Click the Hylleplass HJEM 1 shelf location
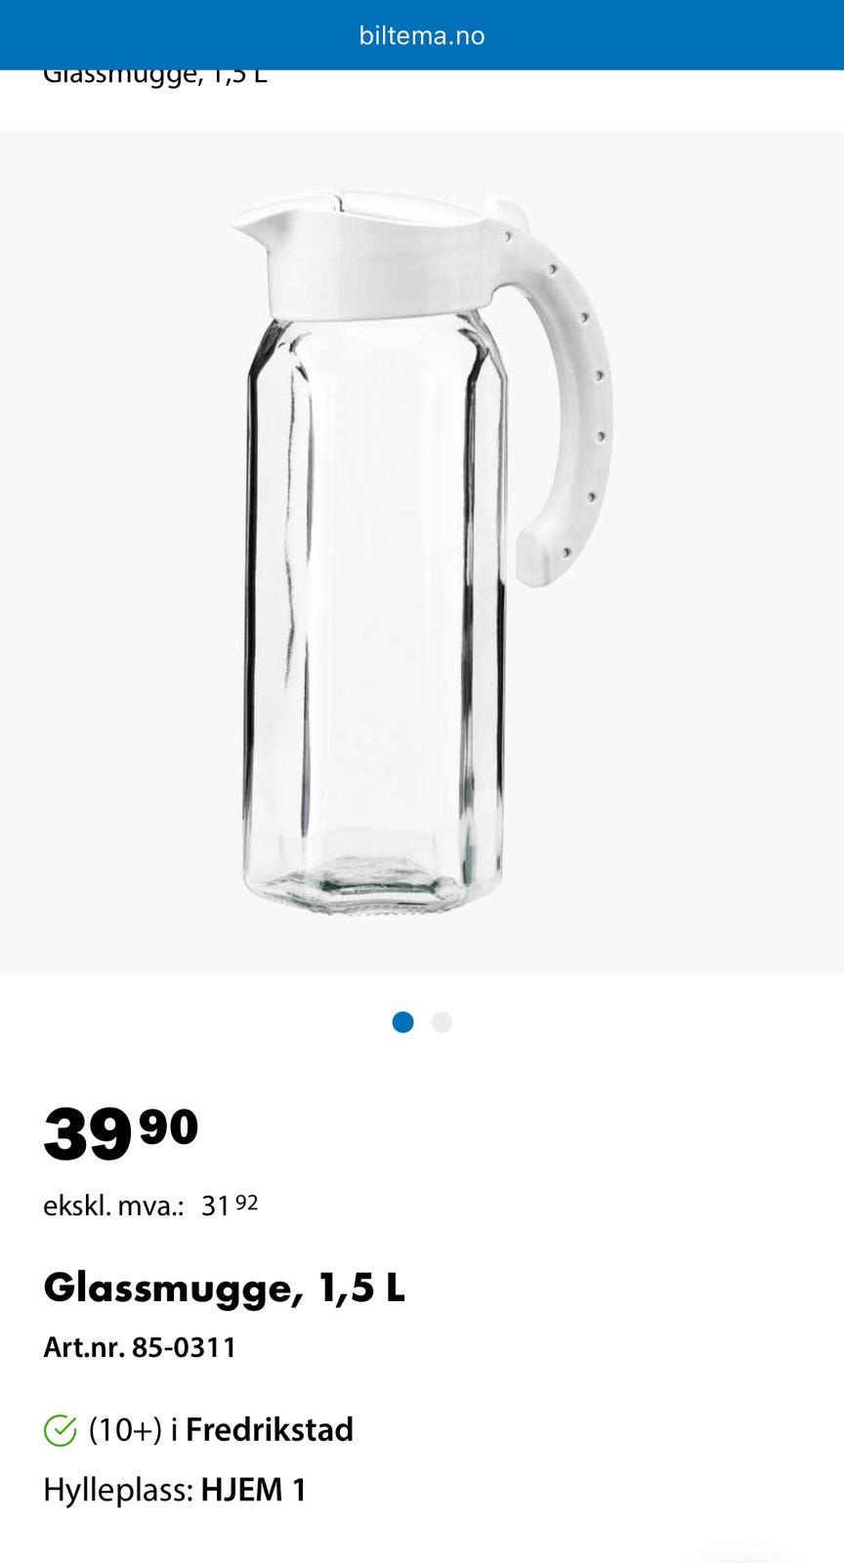This screenshot has width=844, height=1563. tap(175, 1491)
